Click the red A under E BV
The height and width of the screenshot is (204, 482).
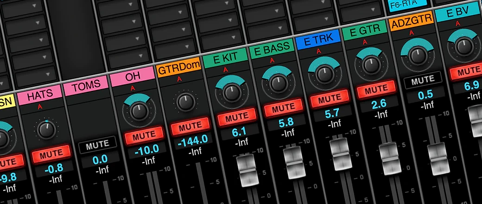coord(458,23)
